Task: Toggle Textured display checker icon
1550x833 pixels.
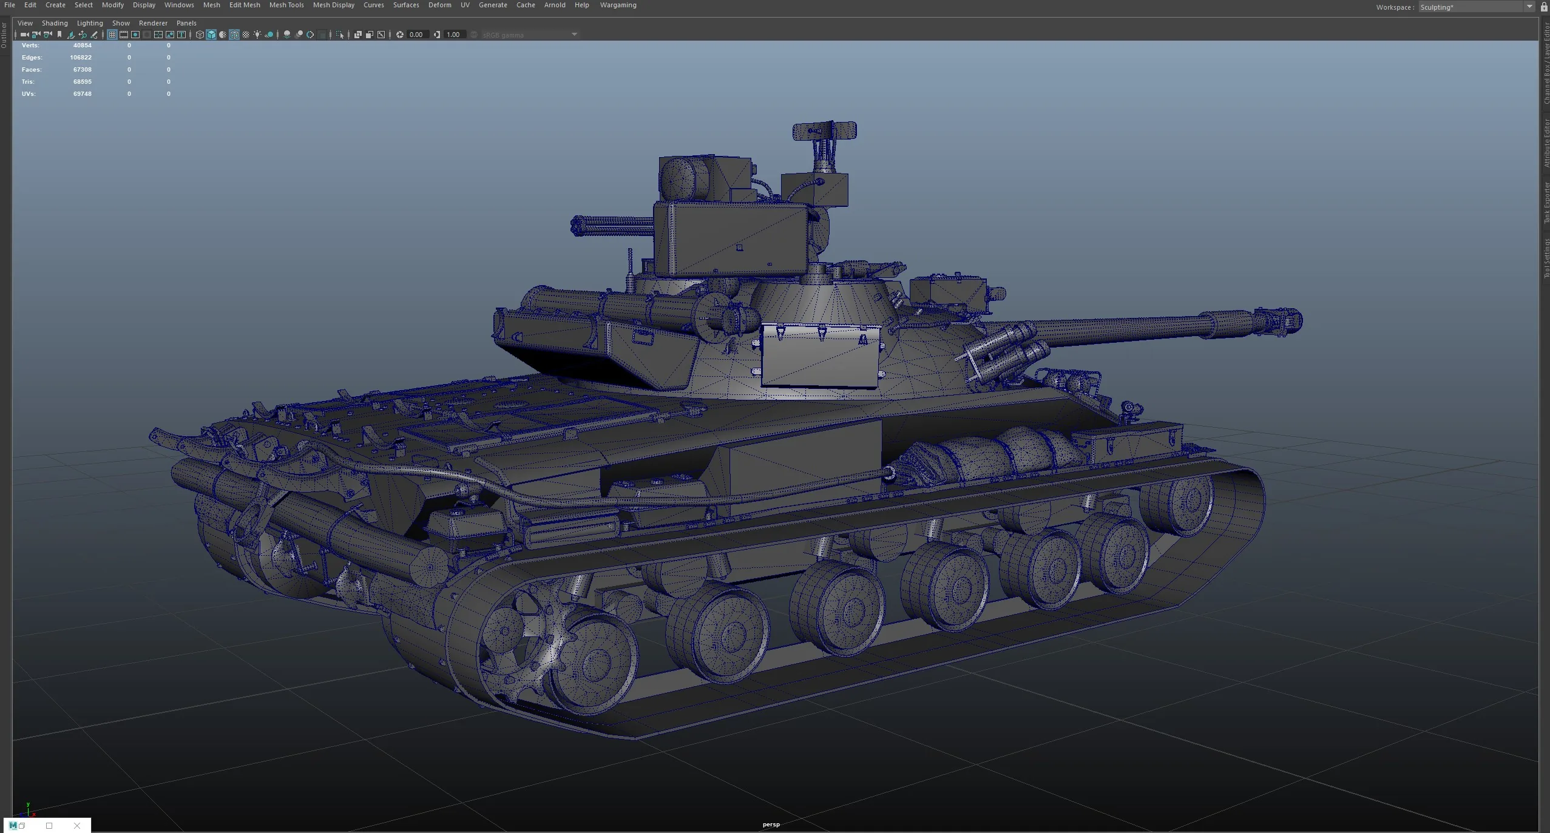Action: click(246, 35)
